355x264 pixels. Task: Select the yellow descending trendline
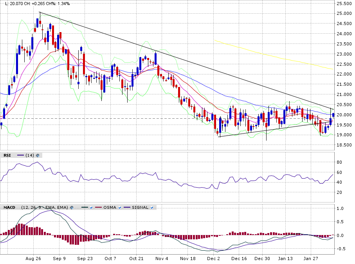coord(274,54)
